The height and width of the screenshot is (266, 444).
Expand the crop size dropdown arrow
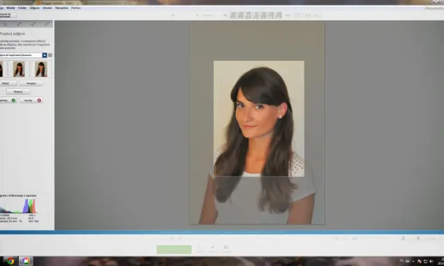pos(44,55)
